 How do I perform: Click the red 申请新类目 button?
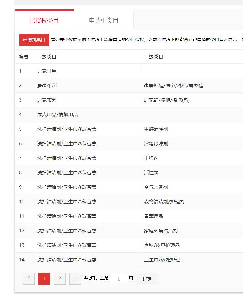34,40
